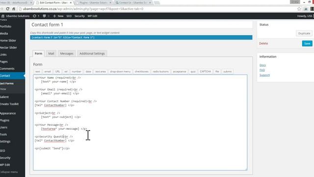314x177 pixels.
Task: Open the New content menu in admin bar
Action: click(x=58, y=16)
